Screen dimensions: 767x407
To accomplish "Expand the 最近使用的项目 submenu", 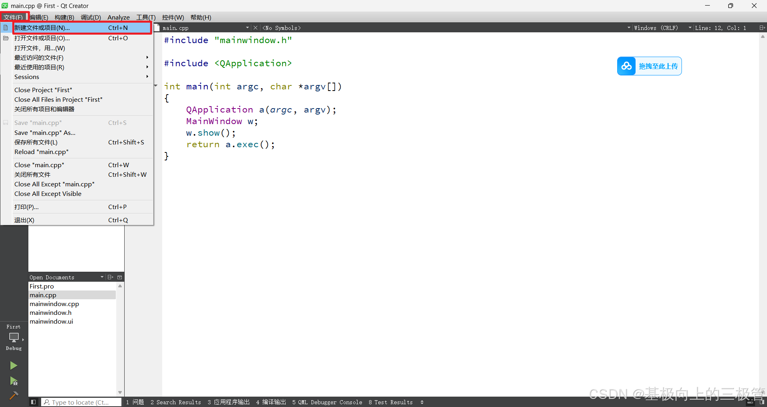I will (147, 67).
